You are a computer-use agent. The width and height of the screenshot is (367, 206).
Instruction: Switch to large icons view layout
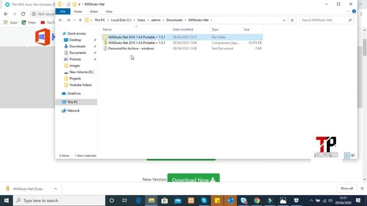pos(353,155)
